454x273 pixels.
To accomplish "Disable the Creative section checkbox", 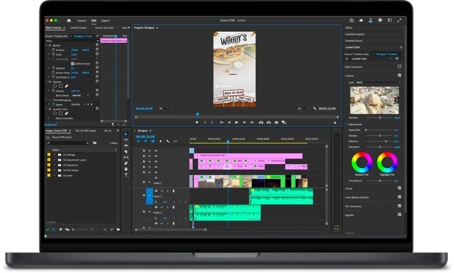I will tap(400, 75).
